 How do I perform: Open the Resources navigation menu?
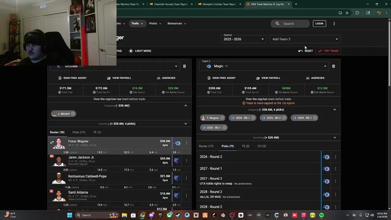pos(177,24)
